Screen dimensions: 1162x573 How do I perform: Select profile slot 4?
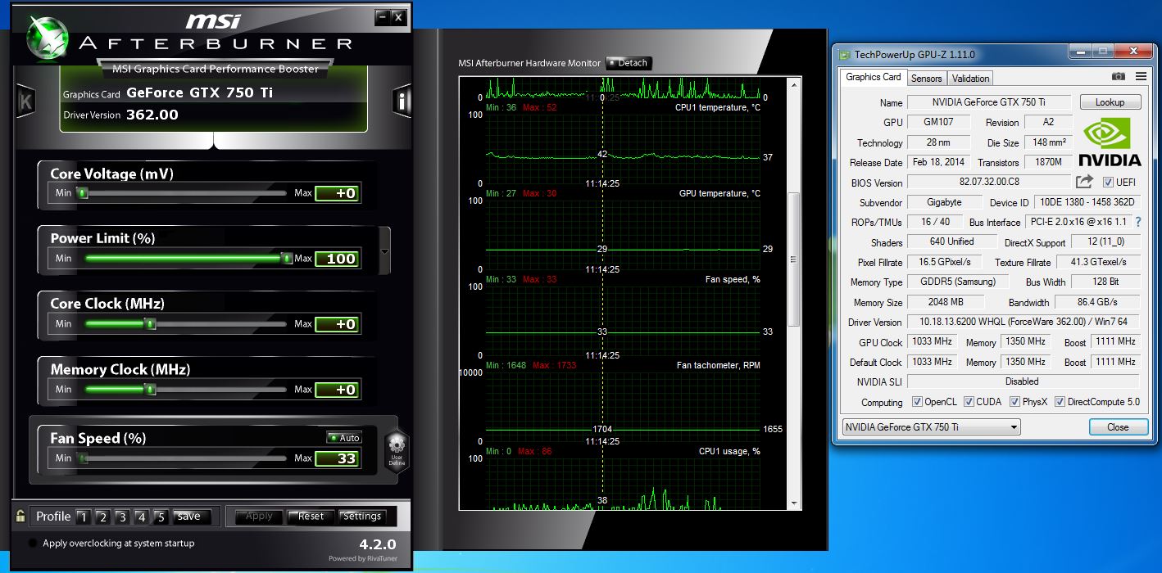pyautogui.click(x=141, y=517)
